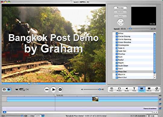Select the Twirl transition
163x117 pixels.
[133, 69]
